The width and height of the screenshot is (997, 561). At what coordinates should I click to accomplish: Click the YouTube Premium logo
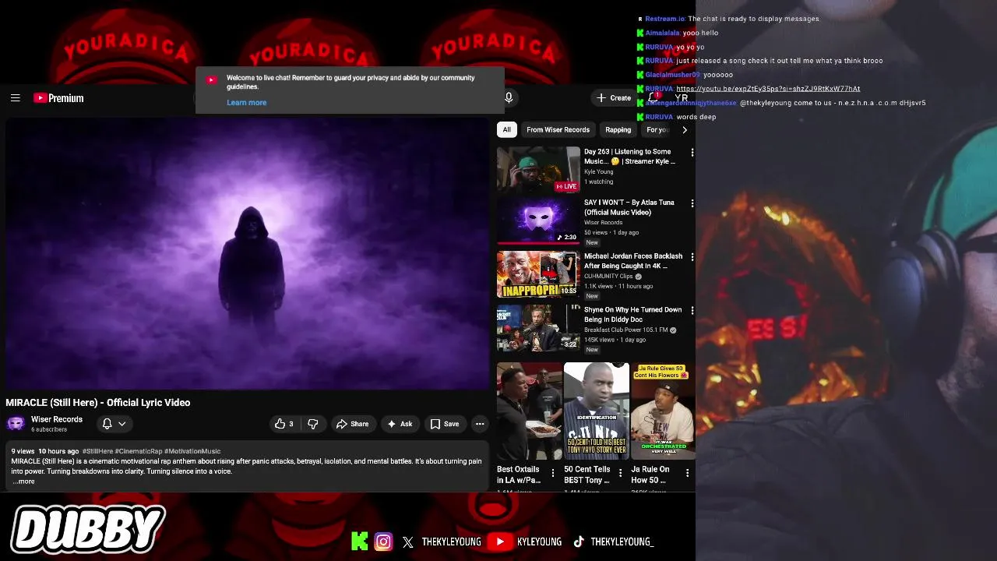pos(58,97)
